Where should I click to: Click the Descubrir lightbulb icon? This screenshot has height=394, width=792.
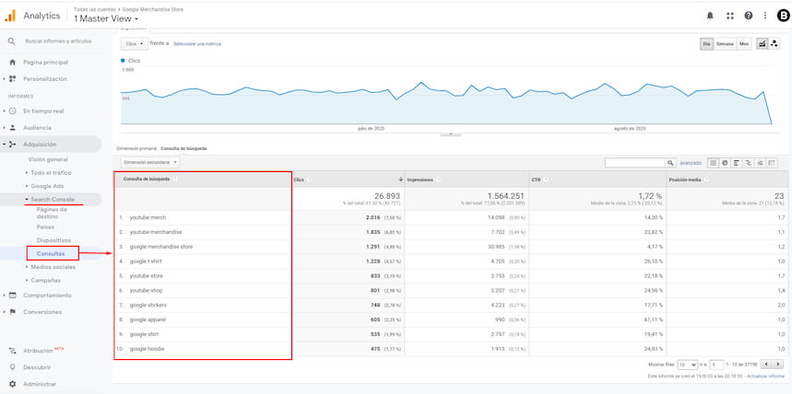pyautogui.click(x=13, y=367)
